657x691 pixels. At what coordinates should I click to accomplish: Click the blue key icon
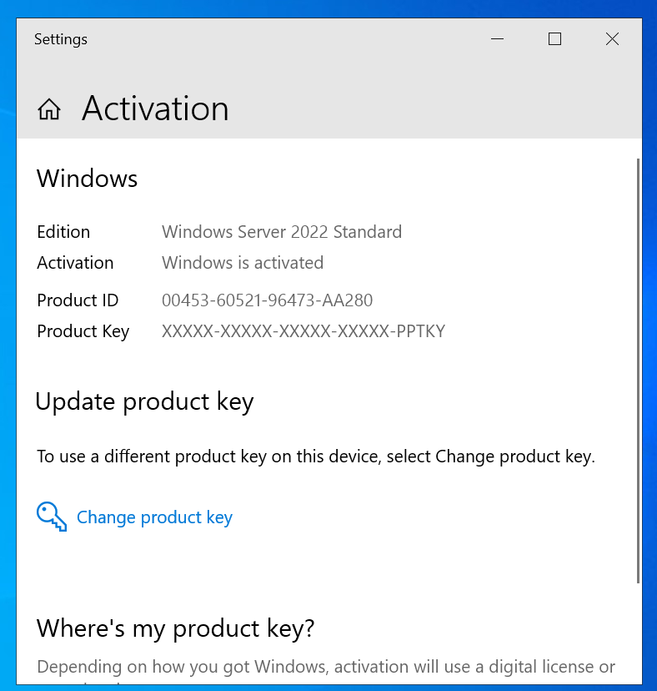(51, 517)
